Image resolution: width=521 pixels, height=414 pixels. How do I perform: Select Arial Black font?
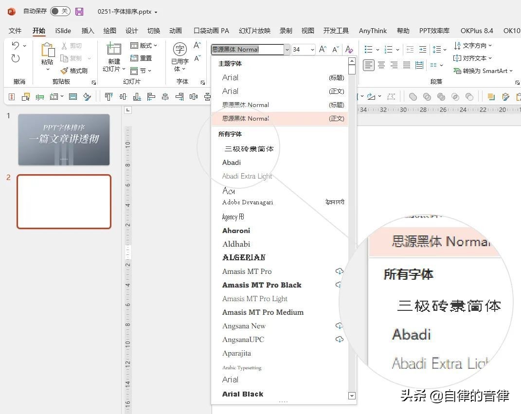pos(280,394)
